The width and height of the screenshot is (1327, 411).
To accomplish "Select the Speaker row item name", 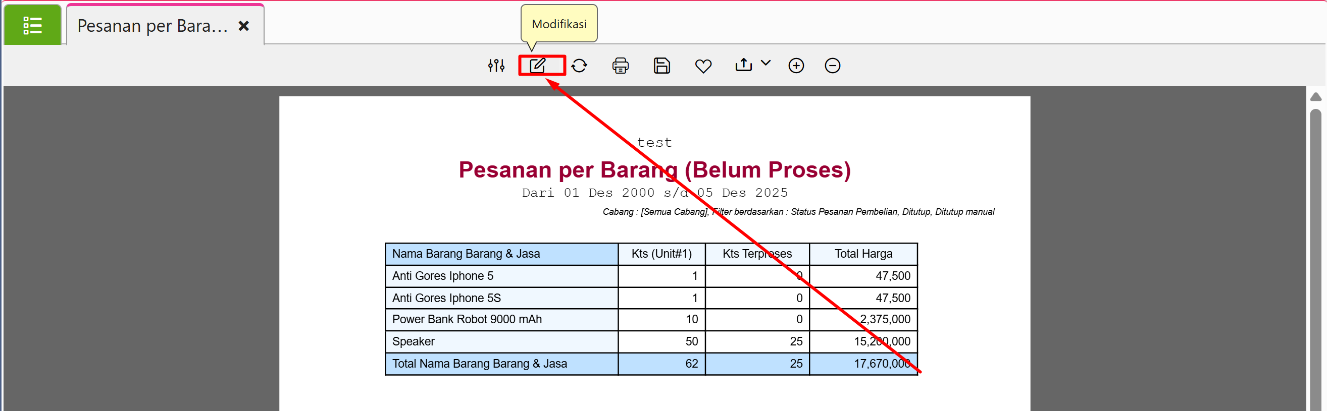I will click(x=413, y=341).
